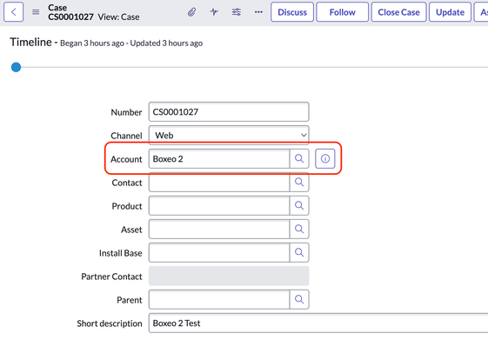
Task: Click the Account lookup magnifier icon
Action: point(299,158)
